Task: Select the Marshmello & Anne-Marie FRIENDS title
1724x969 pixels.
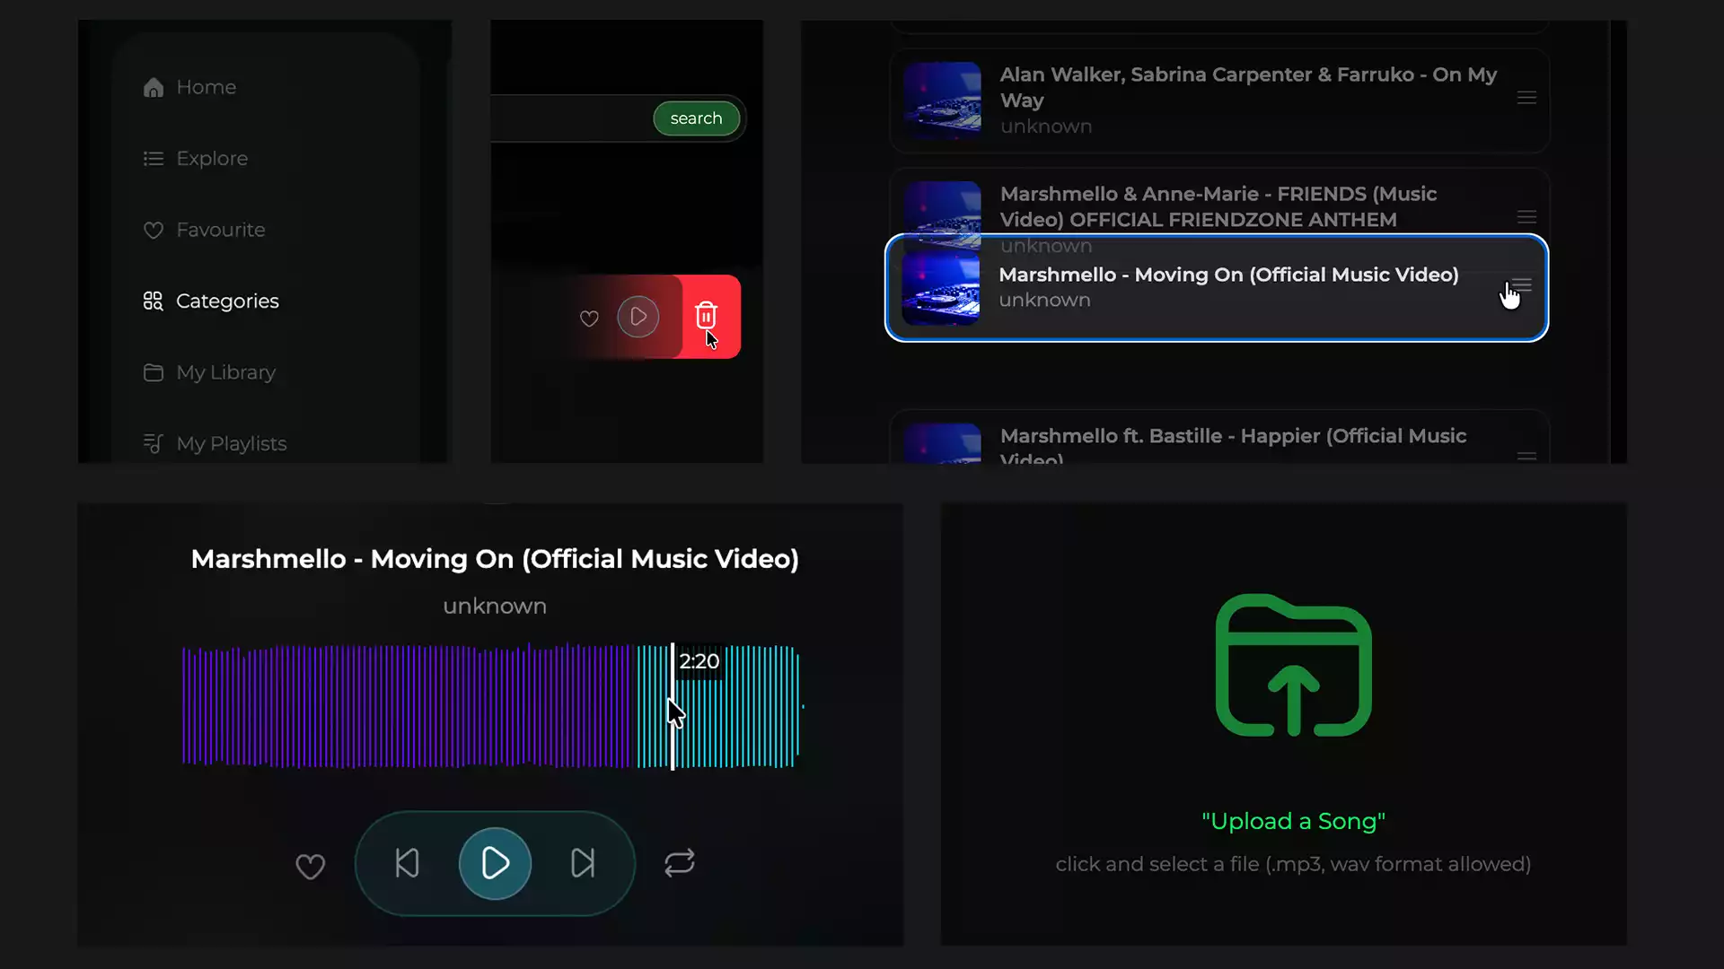Action: (x=1218, y=206)
